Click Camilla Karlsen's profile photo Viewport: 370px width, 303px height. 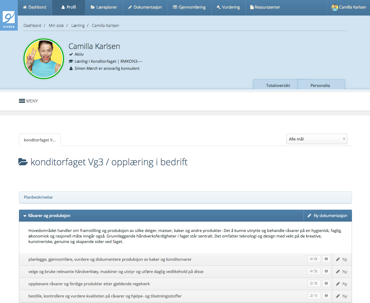tap(43, 58)
